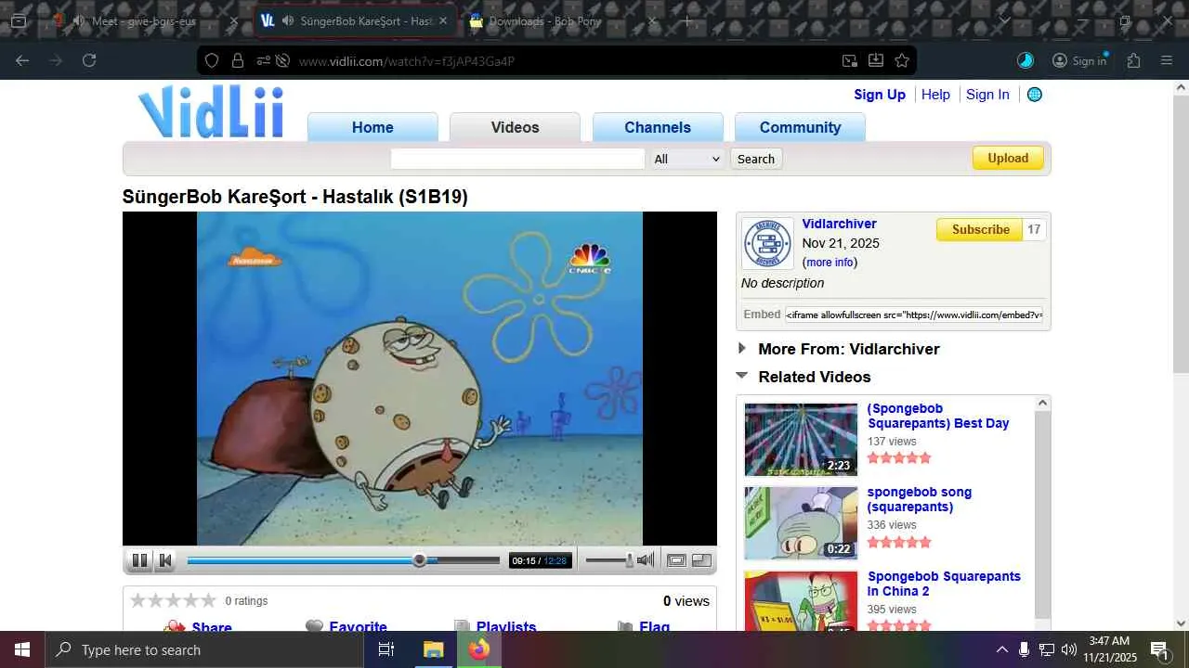Reload the page with the refresh icon
Viewport: 1189px width, 668px height.
89,60
